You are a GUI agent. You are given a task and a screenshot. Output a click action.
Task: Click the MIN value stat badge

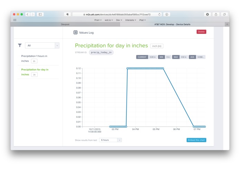(x=164, y=57)
